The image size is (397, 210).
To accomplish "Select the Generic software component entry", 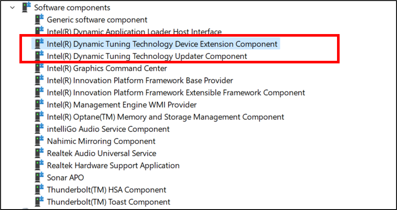I will coord(97,19).
